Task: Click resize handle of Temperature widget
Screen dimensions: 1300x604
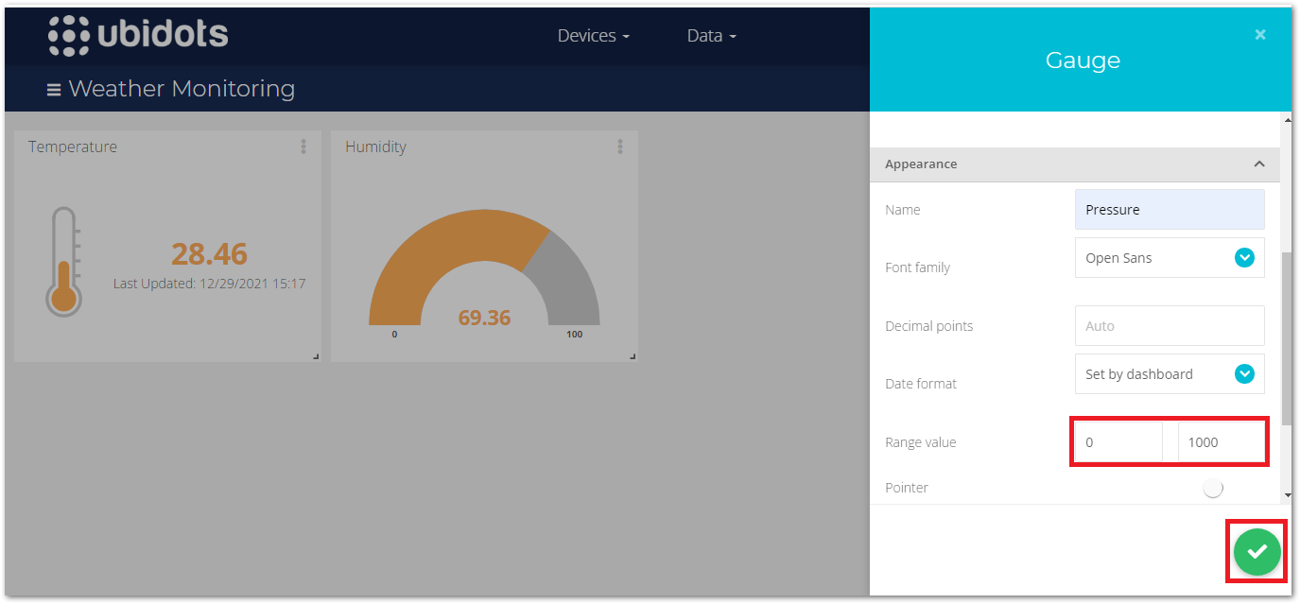Action: 316,355
